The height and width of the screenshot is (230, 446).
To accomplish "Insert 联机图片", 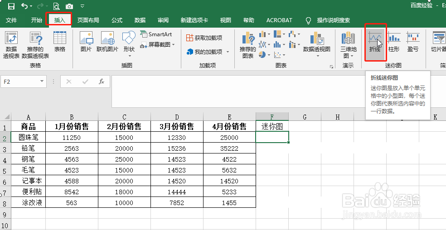I will click(x=107, y=42).
